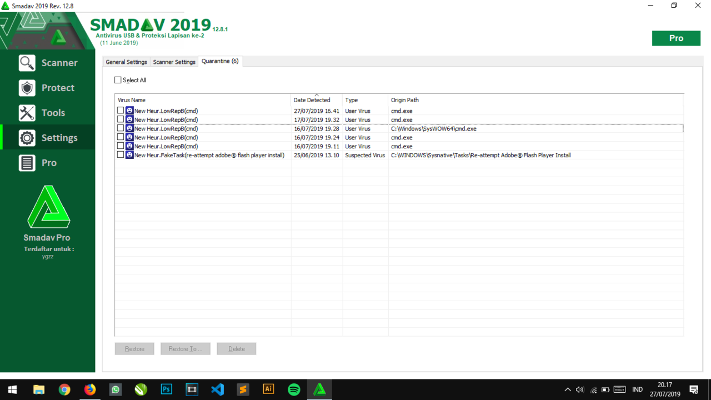This screenshot has width=711, height=400.
Task: Open WhatsApp from taskbar
Action: tap(116, 389)
